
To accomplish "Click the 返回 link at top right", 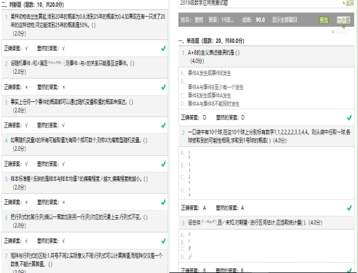I will [x=350, y=3].
